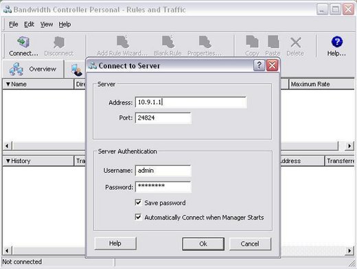Uncheck Automatically Connect when Manager Starts
The height and width of the screenshot is (269, 357).
coord(138,217)
